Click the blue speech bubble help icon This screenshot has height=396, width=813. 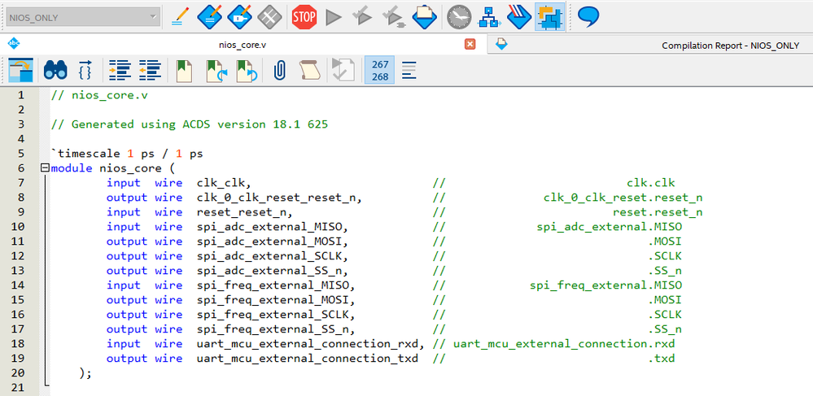coord(588,18)
